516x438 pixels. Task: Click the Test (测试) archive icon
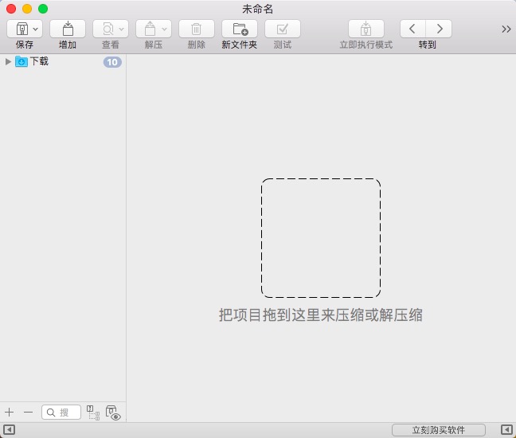tap(283, 29)
